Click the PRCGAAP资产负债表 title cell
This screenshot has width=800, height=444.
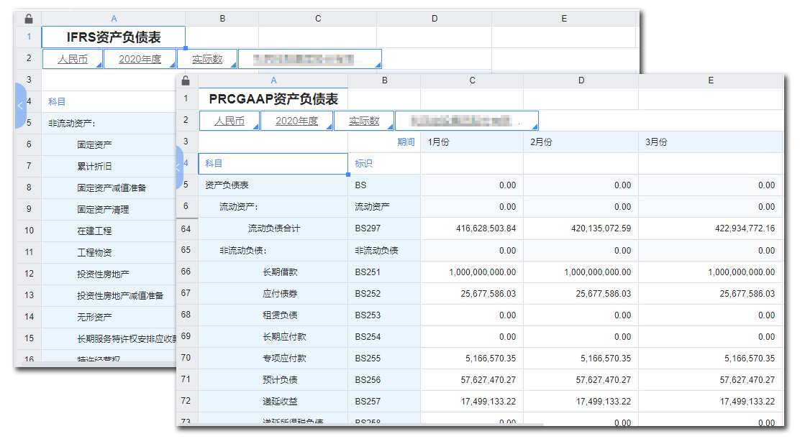coord(273,99)
